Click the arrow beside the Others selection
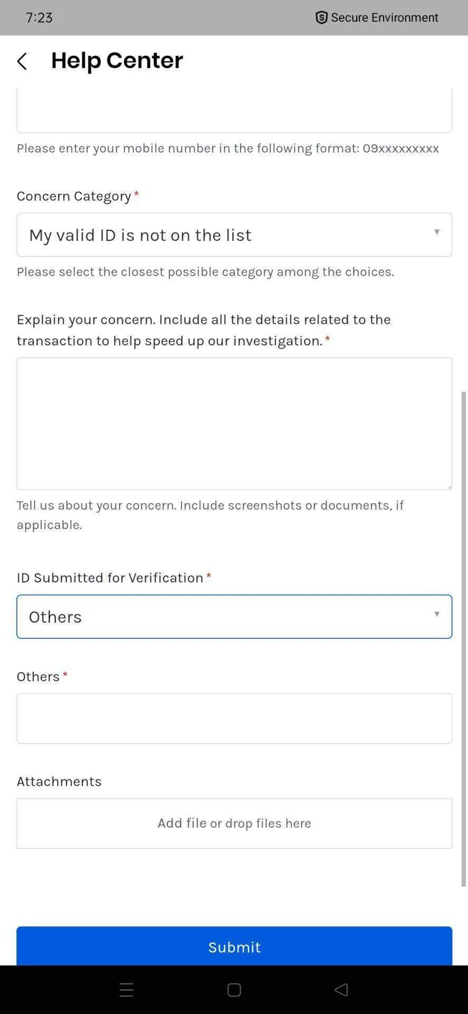Image resolution: width=468 pixels, height=1014 pixels. pyautogui.click(x=437, y=614)
